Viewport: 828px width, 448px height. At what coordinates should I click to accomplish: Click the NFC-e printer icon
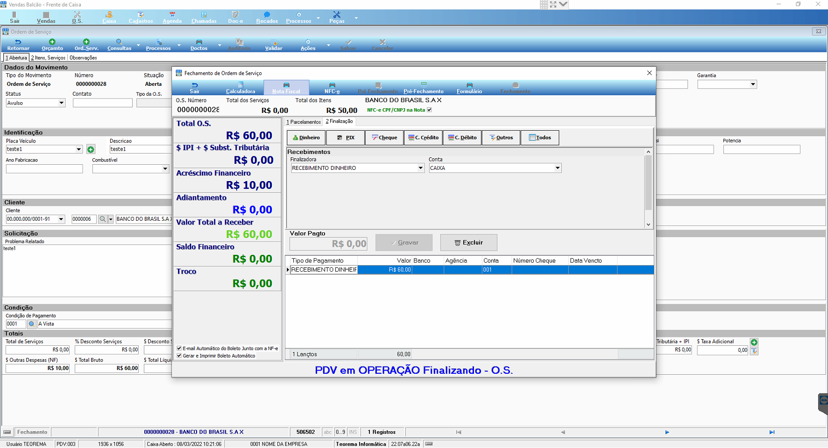[332, 85]
